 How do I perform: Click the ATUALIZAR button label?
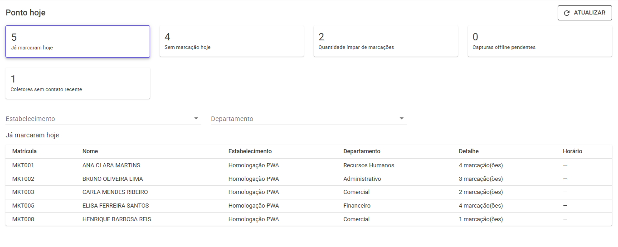(589, 13)
